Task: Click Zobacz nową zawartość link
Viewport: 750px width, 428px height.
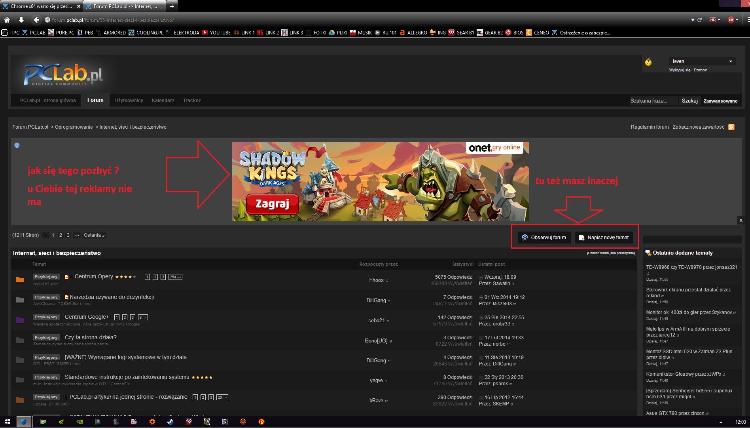Action: [x=699, y=127]
